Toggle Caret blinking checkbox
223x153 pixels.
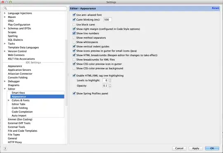pyautogui.click(x=74, y=19)
